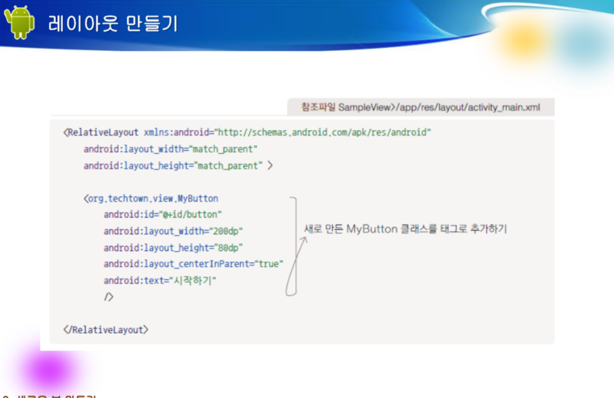
Task: Click the android:layout_height="80dp" line
Action: pyautogui.click(x=173, y=248)
